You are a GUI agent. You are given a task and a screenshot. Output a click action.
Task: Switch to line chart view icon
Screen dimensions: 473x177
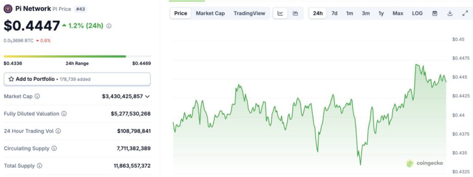tap(280, 13)
